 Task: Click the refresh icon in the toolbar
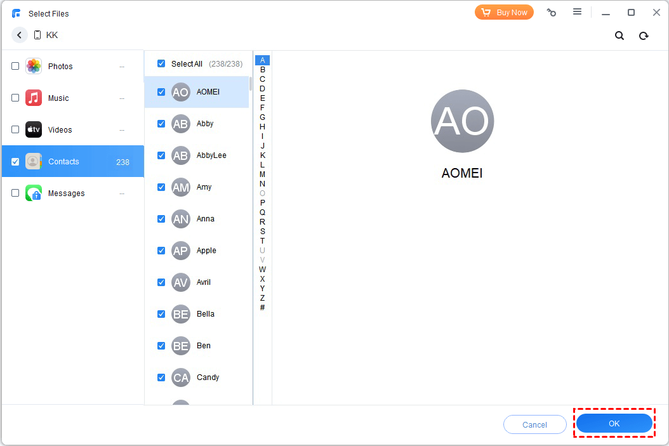[644, 36]
